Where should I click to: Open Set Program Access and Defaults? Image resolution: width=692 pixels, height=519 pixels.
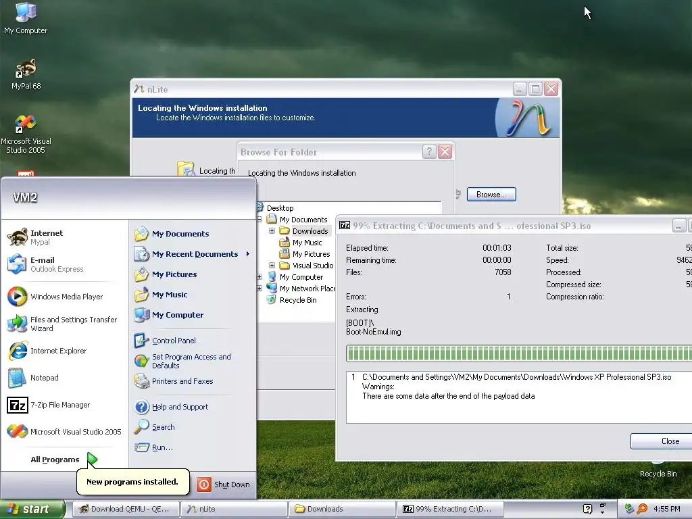[192, 361]
